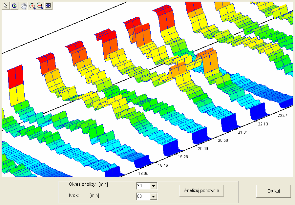Select the arrow pointer tool
The image size is (295, 205).
pos(6,6)
